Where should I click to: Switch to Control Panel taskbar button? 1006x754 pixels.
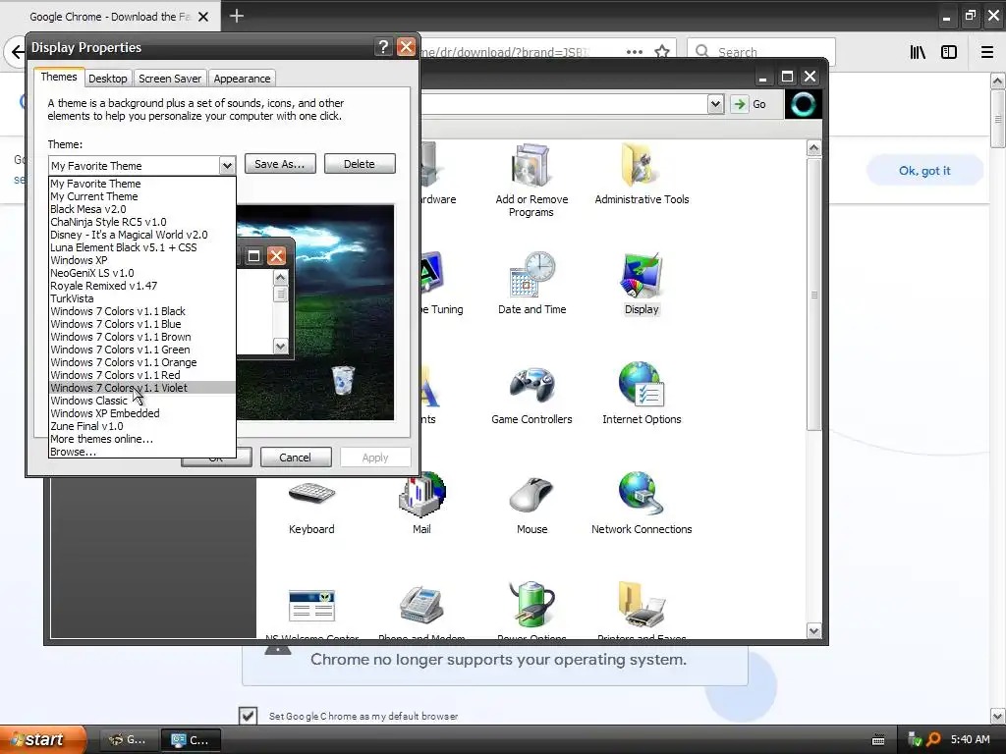click(191, 740)
